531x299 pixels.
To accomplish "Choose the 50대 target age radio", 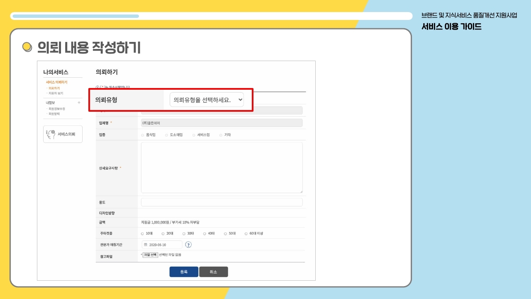I will 225,233.
